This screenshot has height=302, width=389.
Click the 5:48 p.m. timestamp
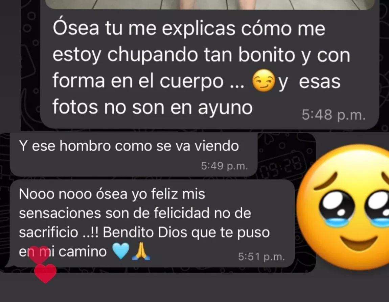(334, 115)
